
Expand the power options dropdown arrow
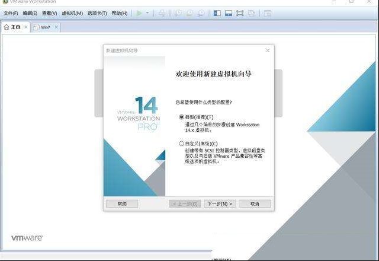pyautogui.click(x=147, y=13)
